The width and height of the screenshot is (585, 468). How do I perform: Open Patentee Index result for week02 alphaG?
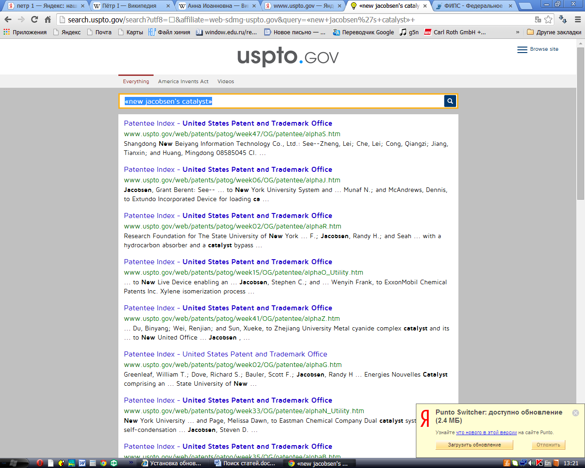pos(225,354)
